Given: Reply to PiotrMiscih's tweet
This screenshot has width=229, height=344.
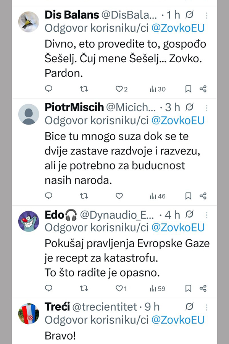Looking at the screenshot, I should [x=48, y=196].
